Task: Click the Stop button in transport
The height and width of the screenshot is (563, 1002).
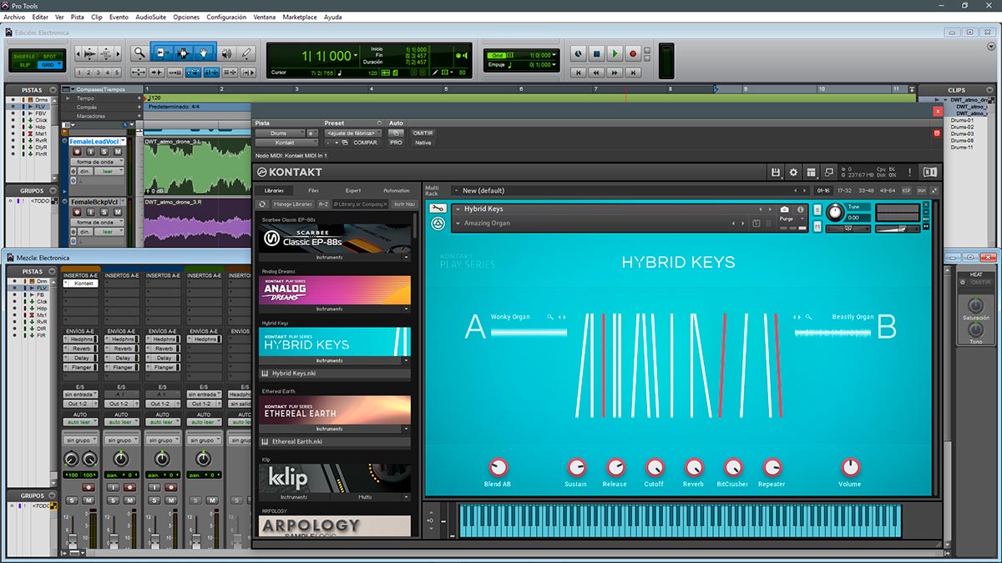Action: (596, 54)
